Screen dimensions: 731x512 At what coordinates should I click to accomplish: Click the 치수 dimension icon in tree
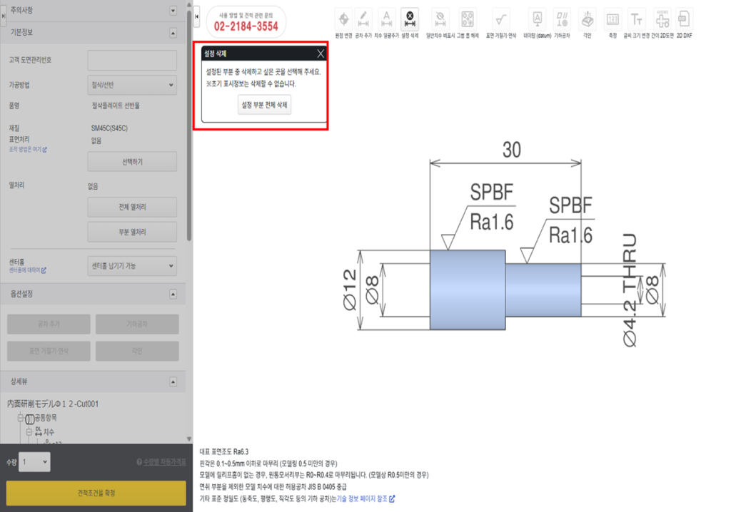[x=39, y=432]
